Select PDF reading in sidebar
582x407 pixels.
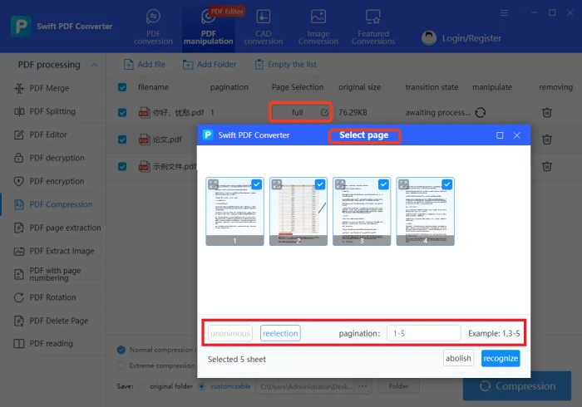tap(52, 344)
